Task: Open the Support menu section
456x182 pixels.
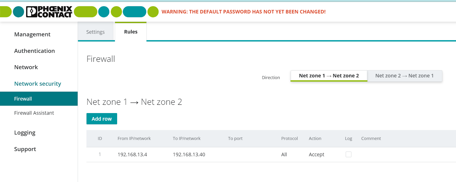Action: [25, 149]
